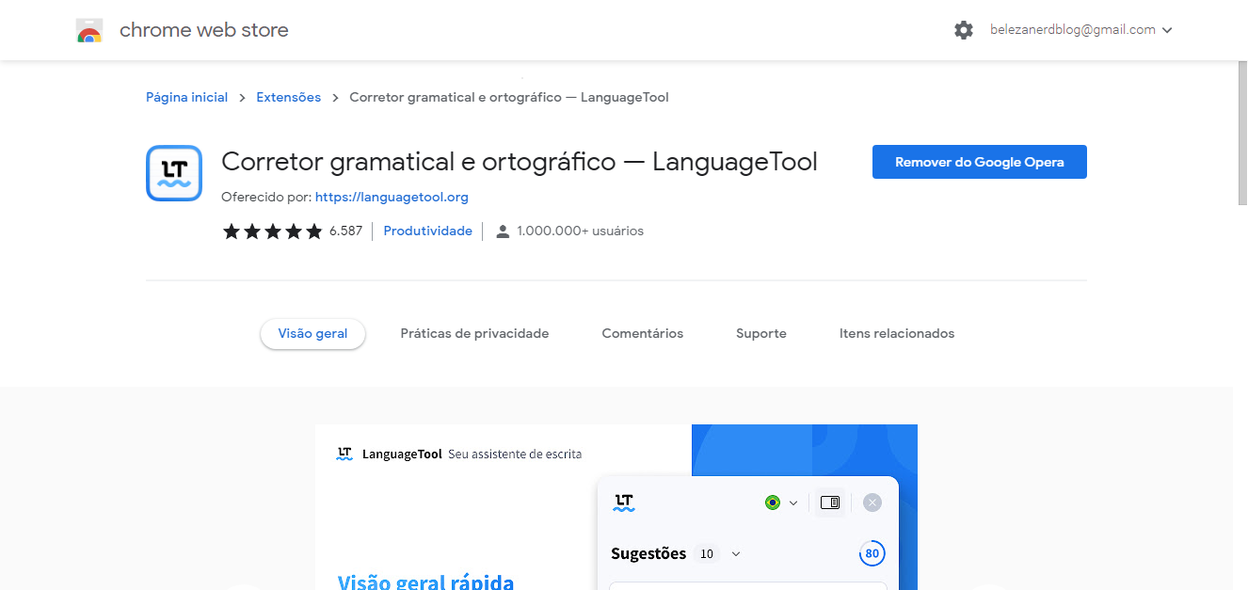This screenshot has height=590, width=1248.
Task: Click the 6.587 ratings count
Action: click(346, 231)
